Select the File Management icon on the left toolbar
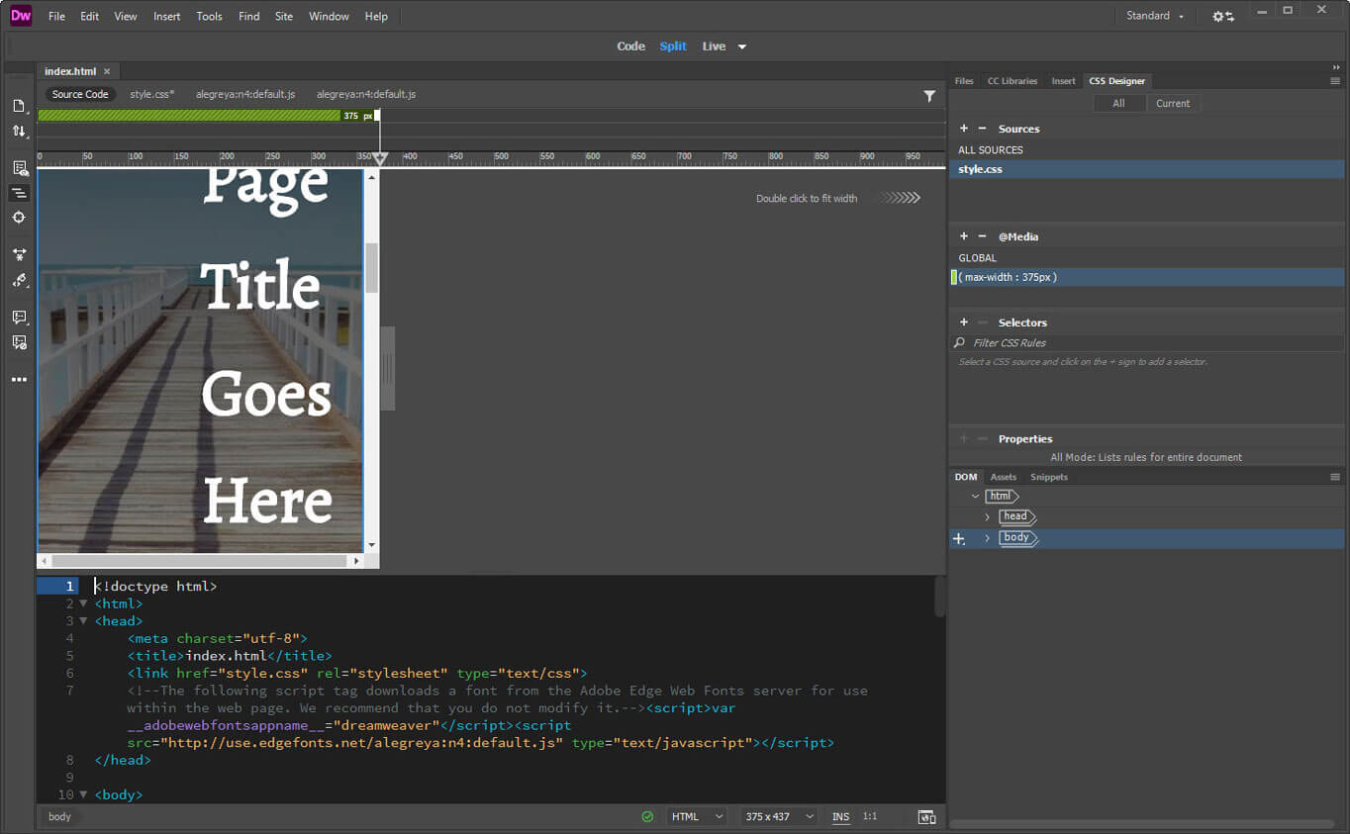The height and width of the screenshot is (834, 1350). click(19, 131)
